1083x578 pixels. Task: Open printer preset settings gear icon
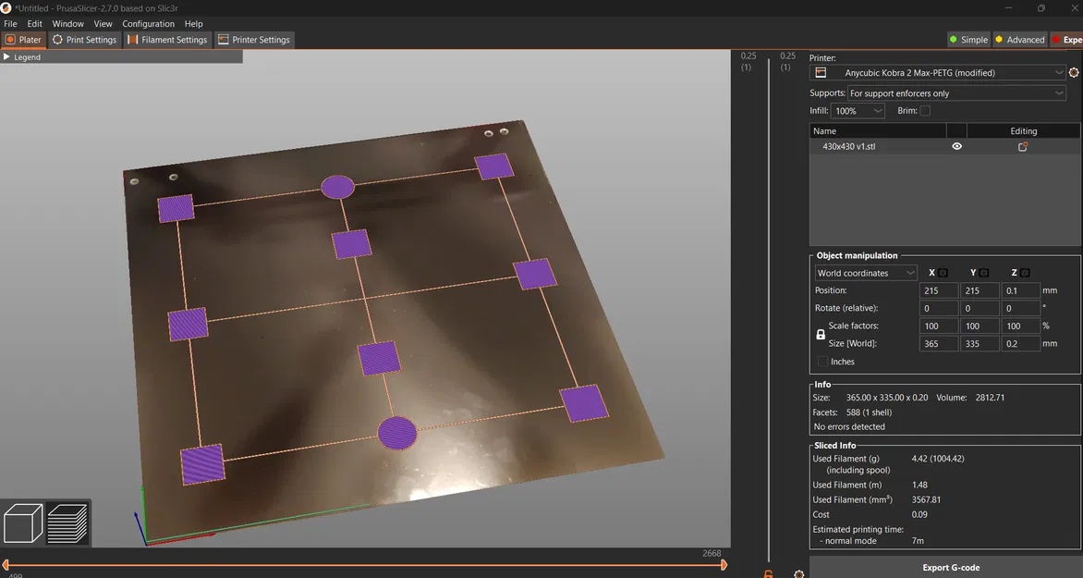[1074, 73]
